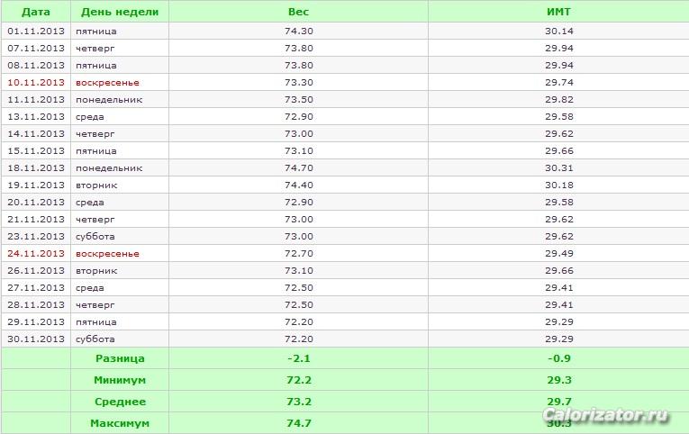Click вторник in the 19.11.2013 row
The image size is (689, 434).
[x=96, y=185]
